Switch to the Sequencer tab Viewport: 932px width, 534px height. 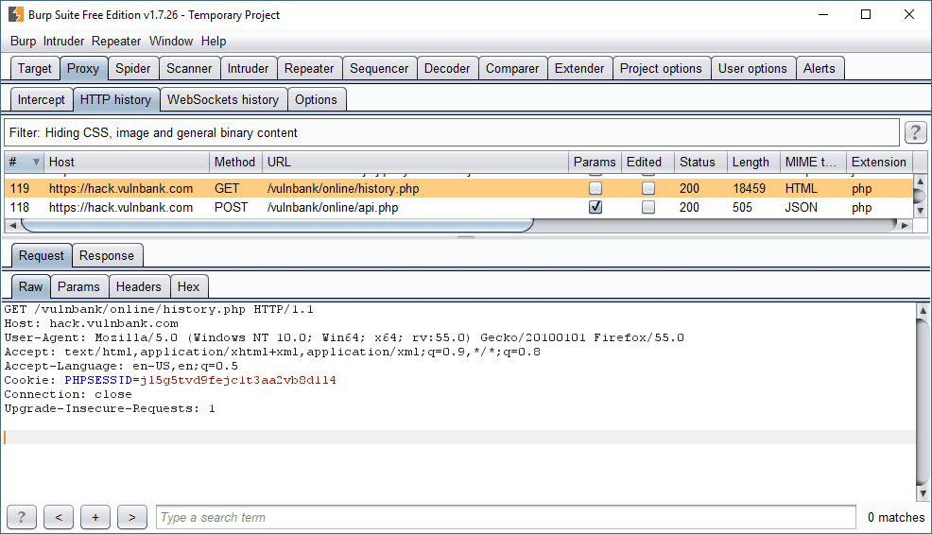(x=379, y=68)
